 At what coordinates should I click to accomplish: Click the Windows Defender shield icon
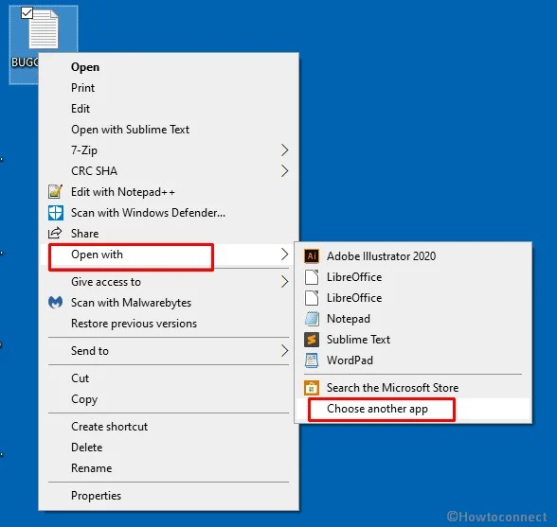[55, 213]
